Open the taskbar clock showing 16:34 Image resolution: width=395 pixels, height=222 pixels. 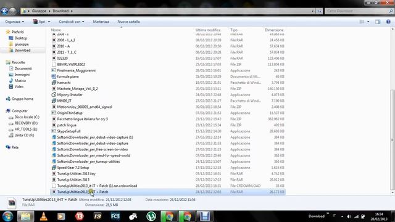pos(379,216)
